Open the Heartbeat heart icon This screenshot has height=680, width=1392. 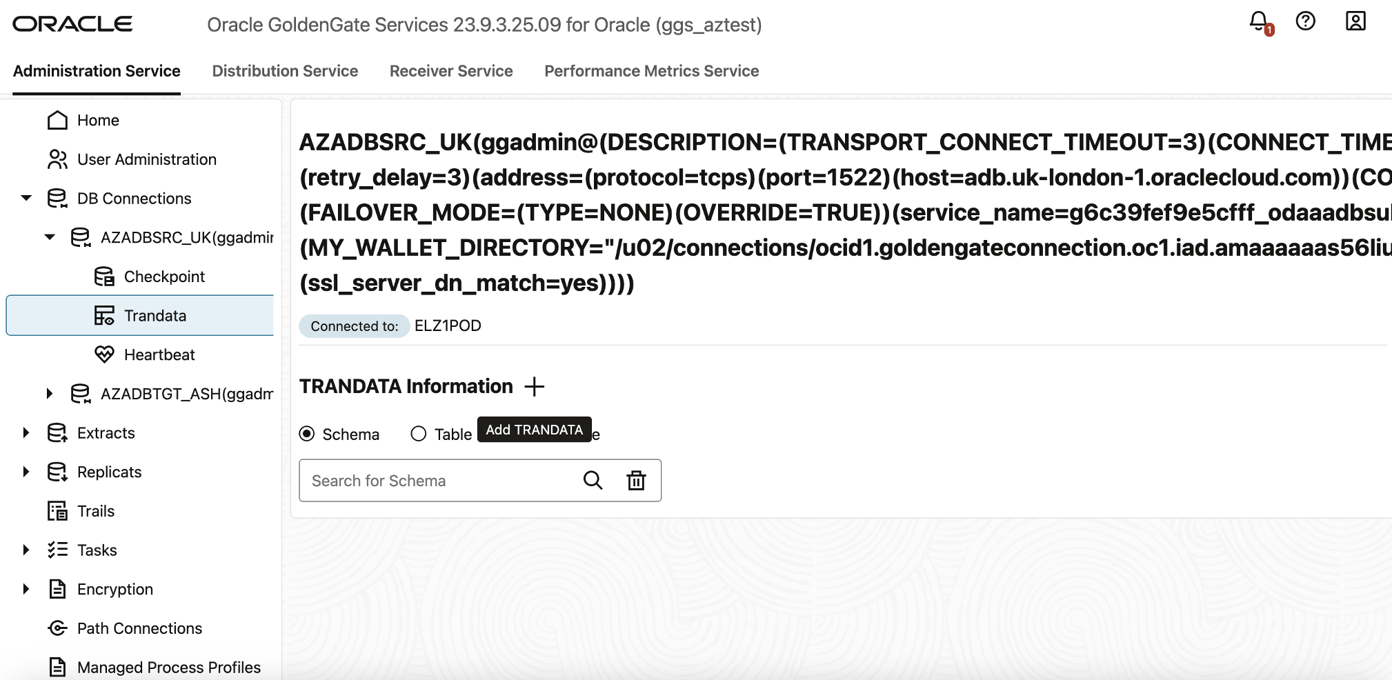[104, 354]
